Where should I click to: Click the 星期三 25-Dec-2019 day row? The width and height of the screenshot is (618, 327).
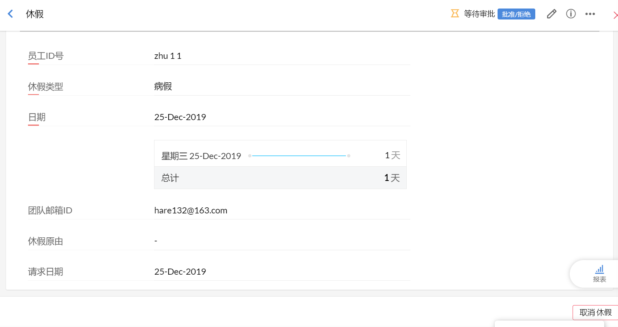pos(201,156)
